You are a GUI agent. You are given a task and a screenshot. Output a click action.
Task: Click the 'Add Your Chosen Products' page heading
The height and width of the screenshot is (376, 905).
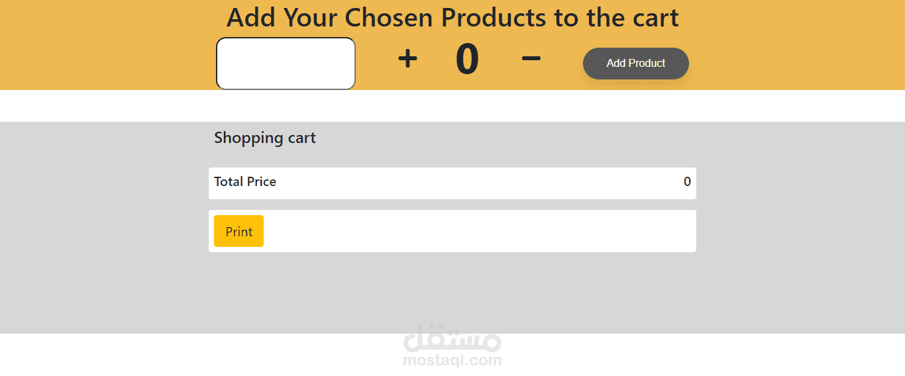pyautogui.click(x=452, y=18)
